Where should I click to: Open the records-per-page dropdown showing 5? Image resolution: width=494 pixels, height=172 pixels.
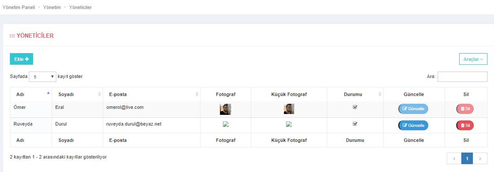coord(42,77)
